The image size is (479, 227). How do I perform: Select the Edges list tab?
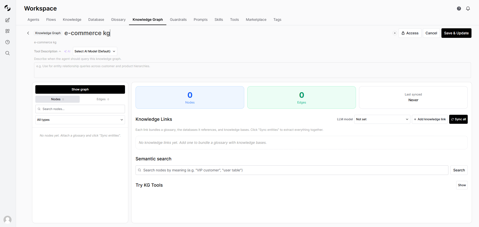pos(103,99)
